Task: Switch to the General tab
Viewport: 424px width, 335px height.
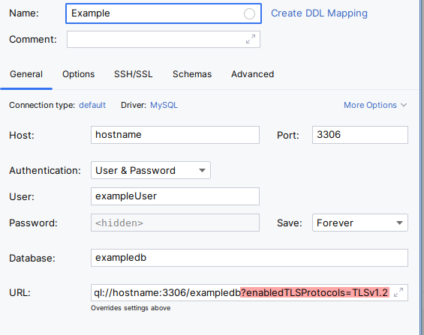Action: (26, 74)
